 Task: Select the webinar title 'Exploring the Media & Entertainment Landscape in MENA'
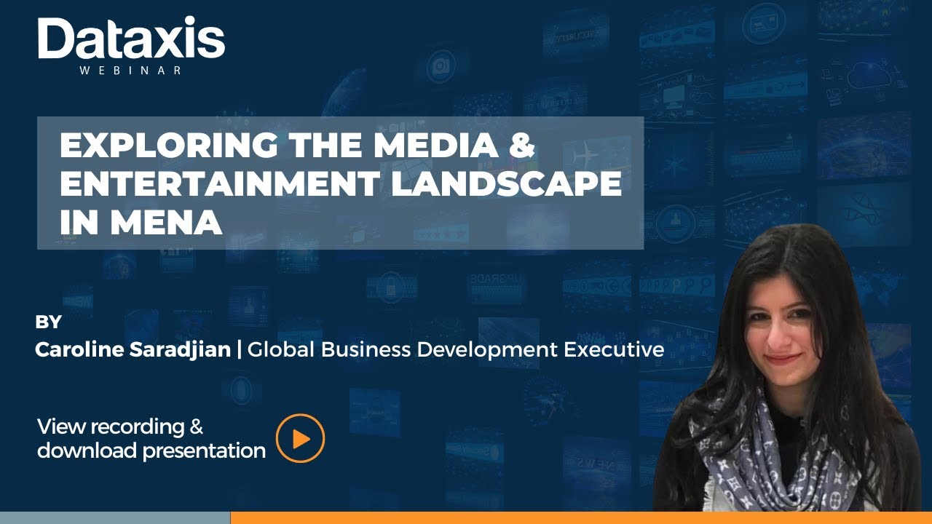(341, 184)
